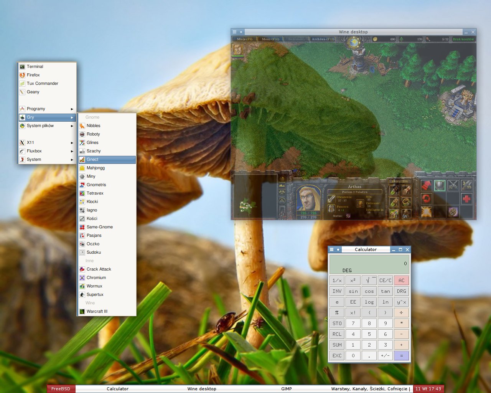491x393 pixels.
Task: Click the Sudoku game icon
Action: [82, 252]
